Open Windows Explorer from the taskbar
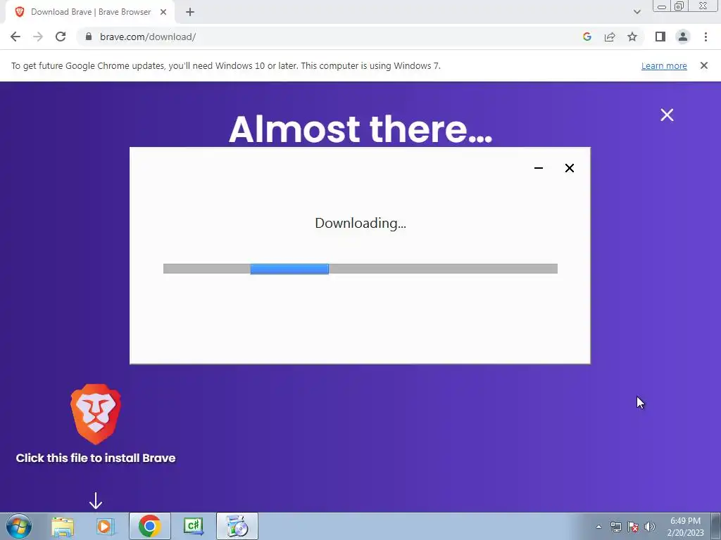This screenshot has width=721, height=540. pyautogui.click(x=63, y=526)
